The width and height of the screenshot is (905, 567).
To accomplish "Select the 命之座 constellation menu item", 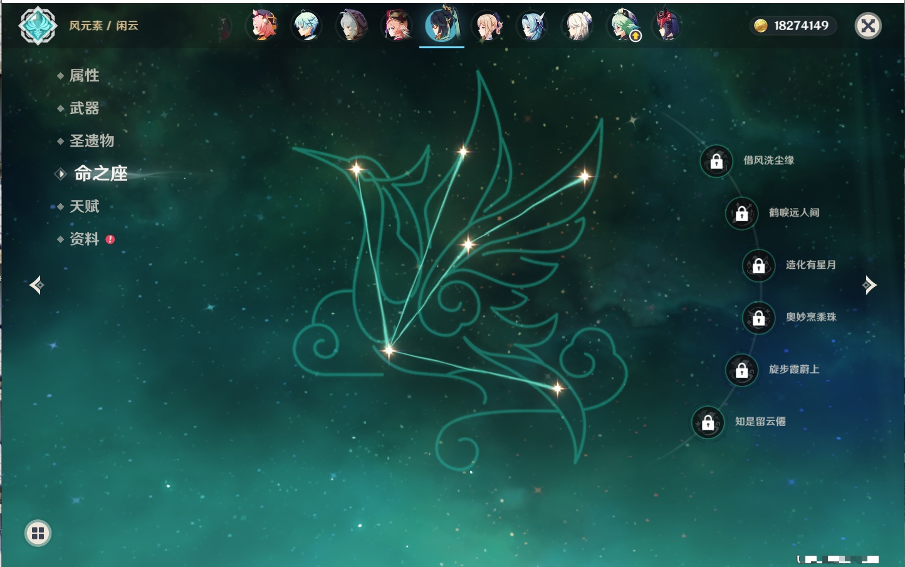I will pos(101,174).
